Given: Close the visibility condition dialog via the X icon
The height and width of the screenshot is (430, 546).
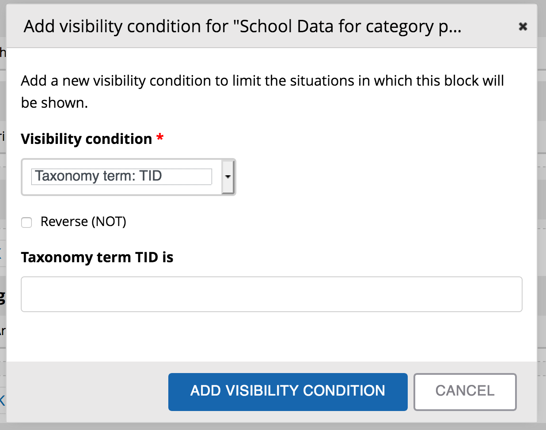Looking at the screenshot, I should 523,26.
